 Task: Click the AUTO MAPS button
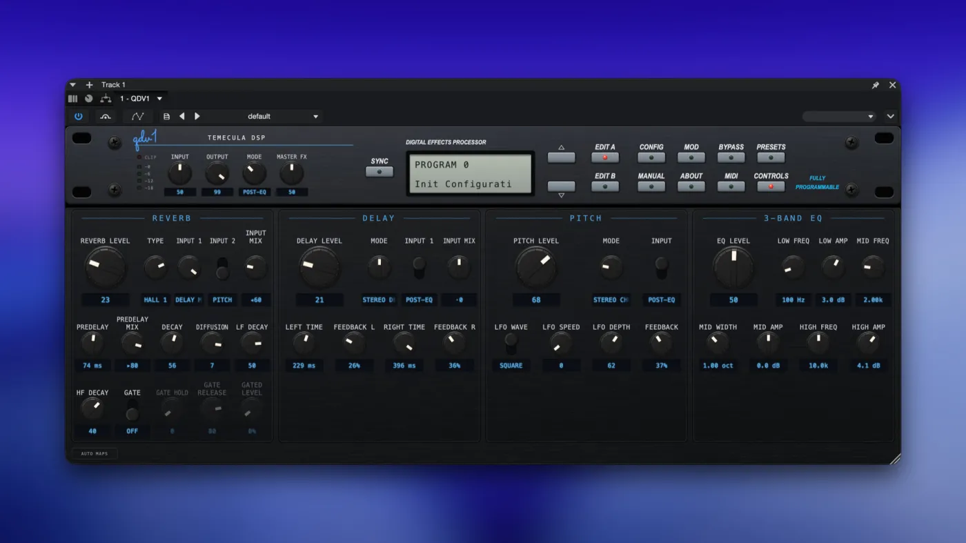click(95, 454)
